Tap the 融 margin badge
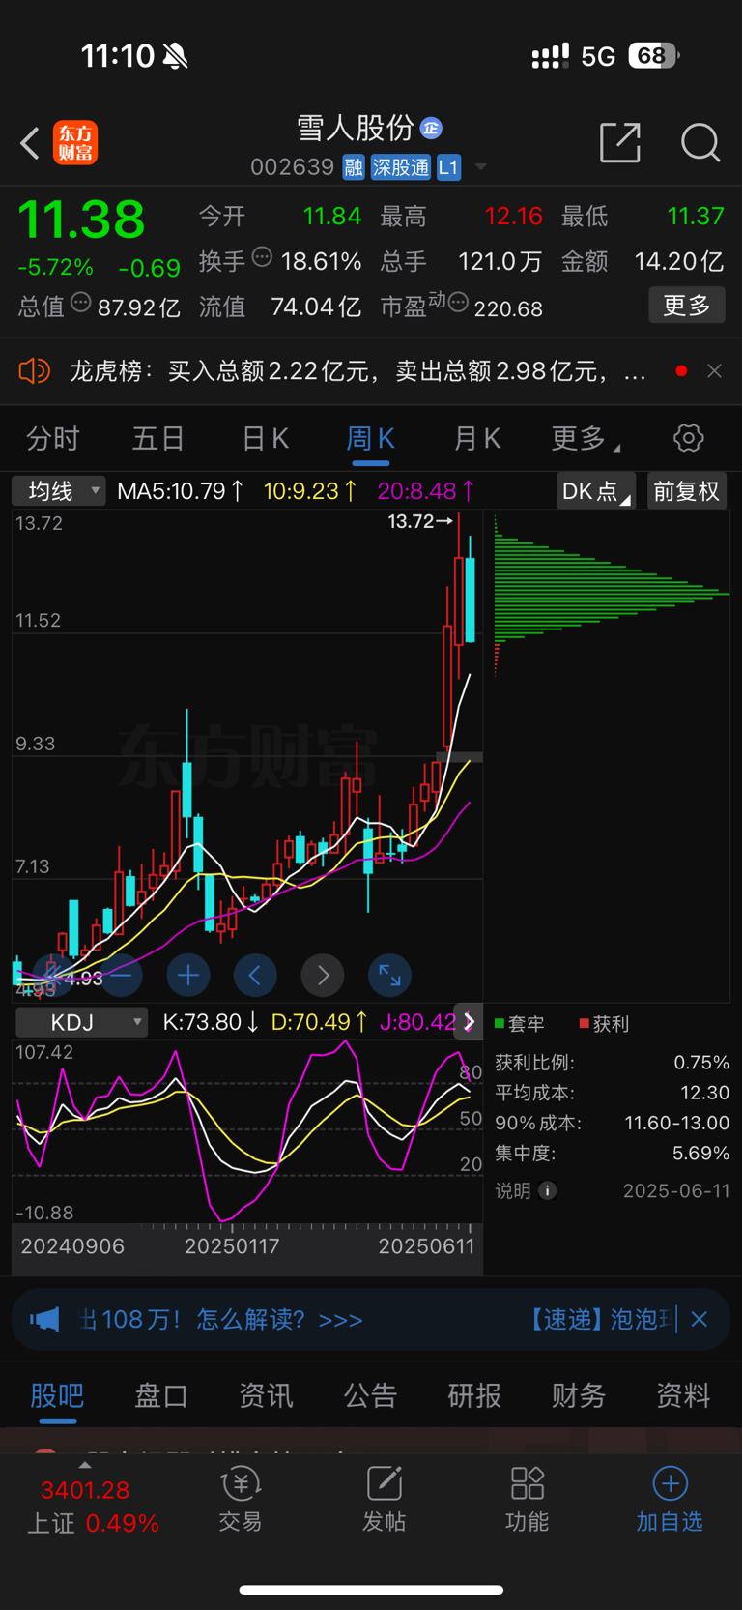Screen dimensions: 743x1610 (x=354, y=167)
